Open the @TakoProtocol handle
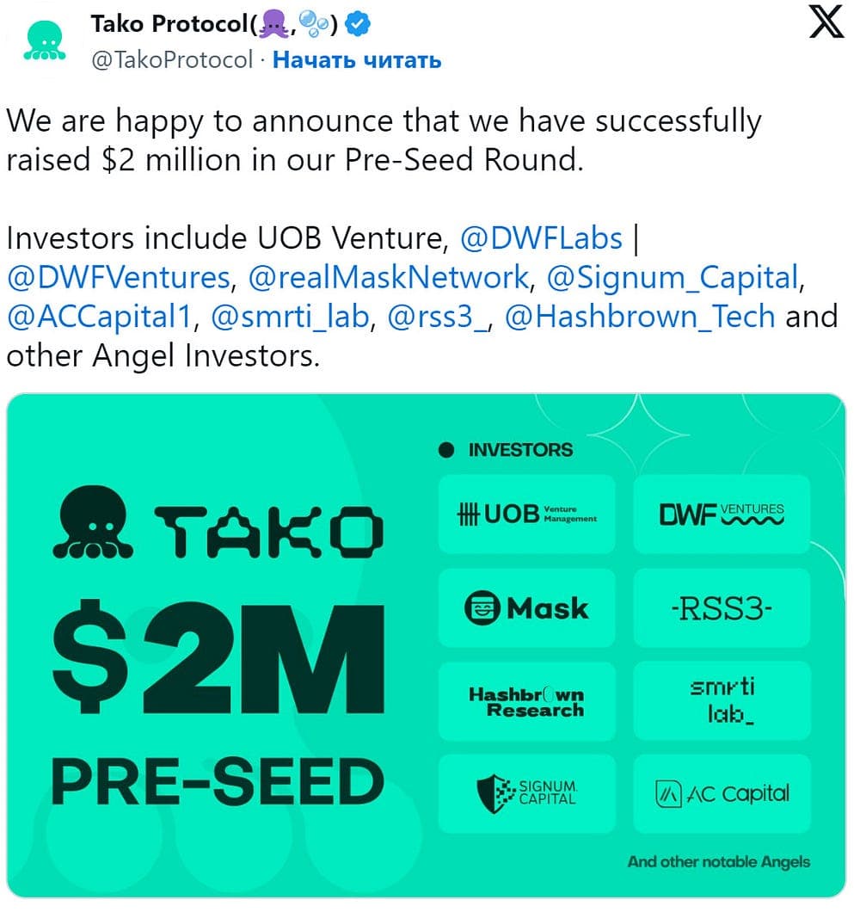 (x=172, y=60)
